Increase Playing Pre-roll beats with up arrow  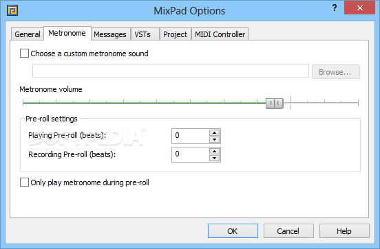[214, 132]
